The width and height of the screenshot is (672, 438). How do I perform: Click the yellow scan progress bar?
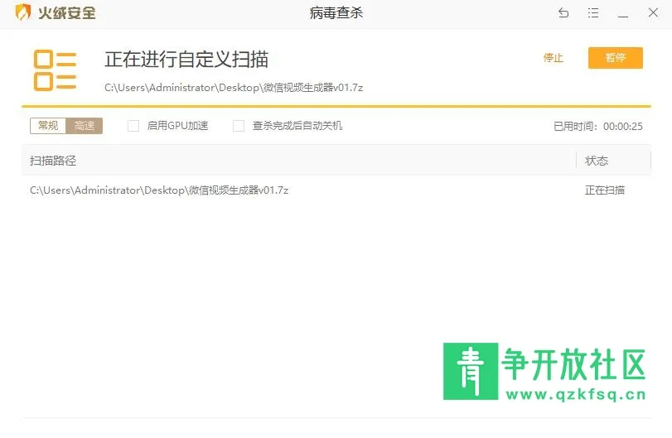(x=336, y=106)
